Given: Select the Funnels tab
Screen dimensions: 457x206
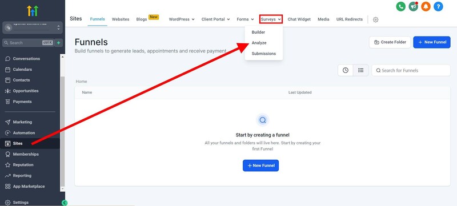Looking at the screenshot, I should (x=97, y=19).
